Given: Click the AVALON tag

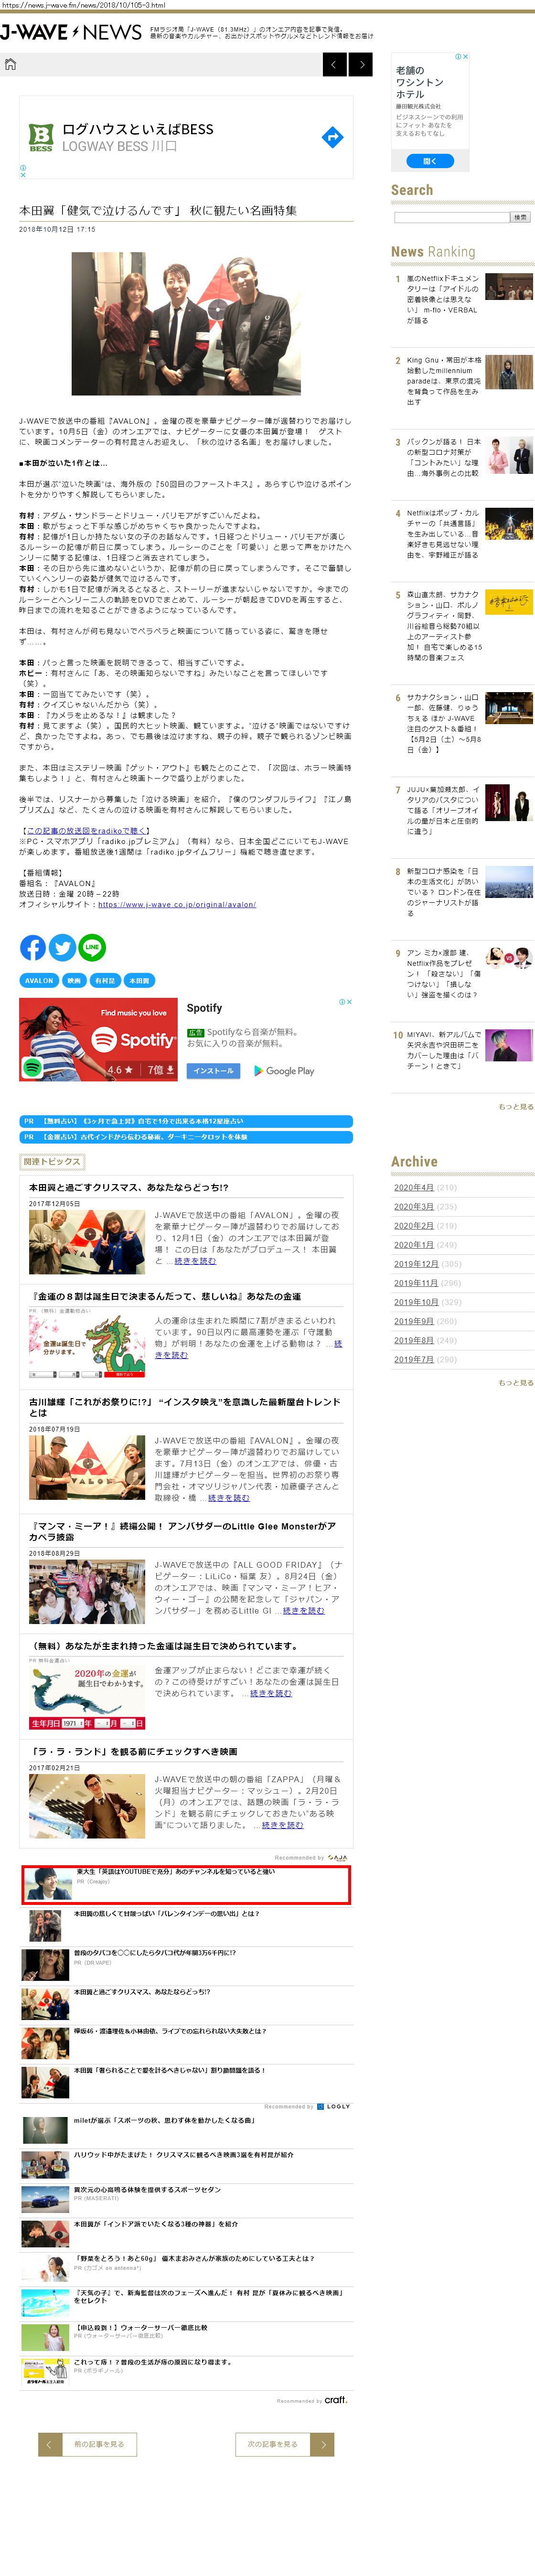Looking at the screenshot, I should click(39, 981).
